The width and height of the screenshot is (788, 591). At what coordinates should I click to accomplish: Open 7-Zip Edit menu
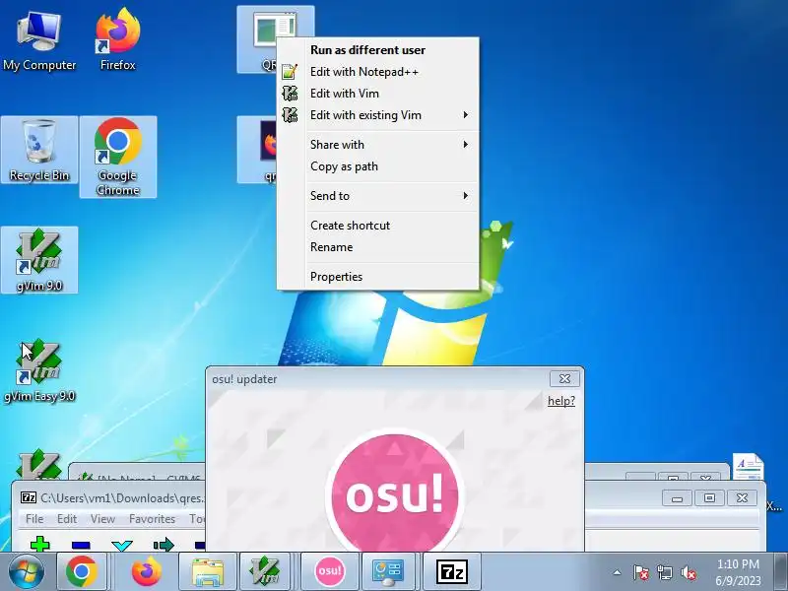[67, 519]
